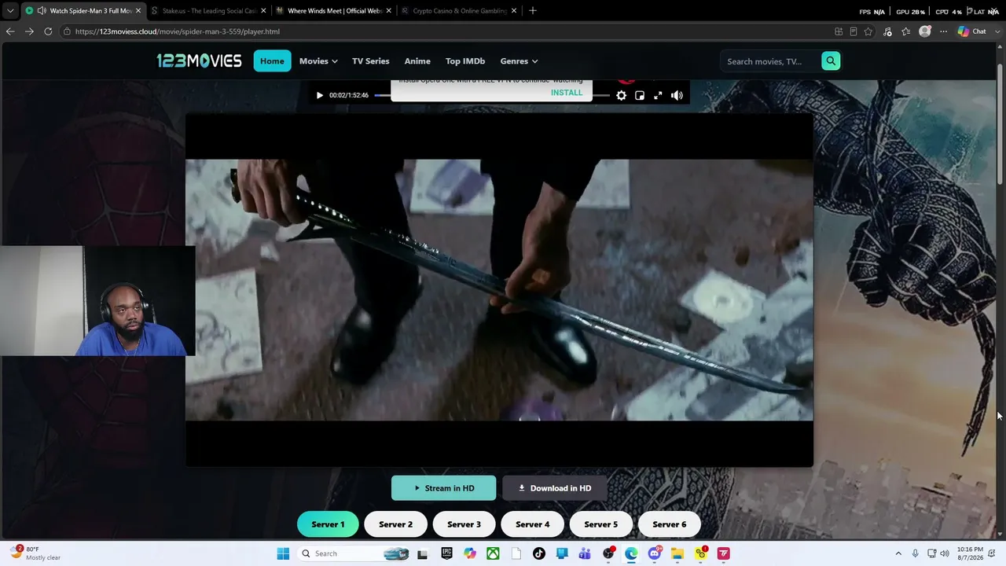
Task: Open immersive reader icon in address bar
Action: click(x=854, y=31)
